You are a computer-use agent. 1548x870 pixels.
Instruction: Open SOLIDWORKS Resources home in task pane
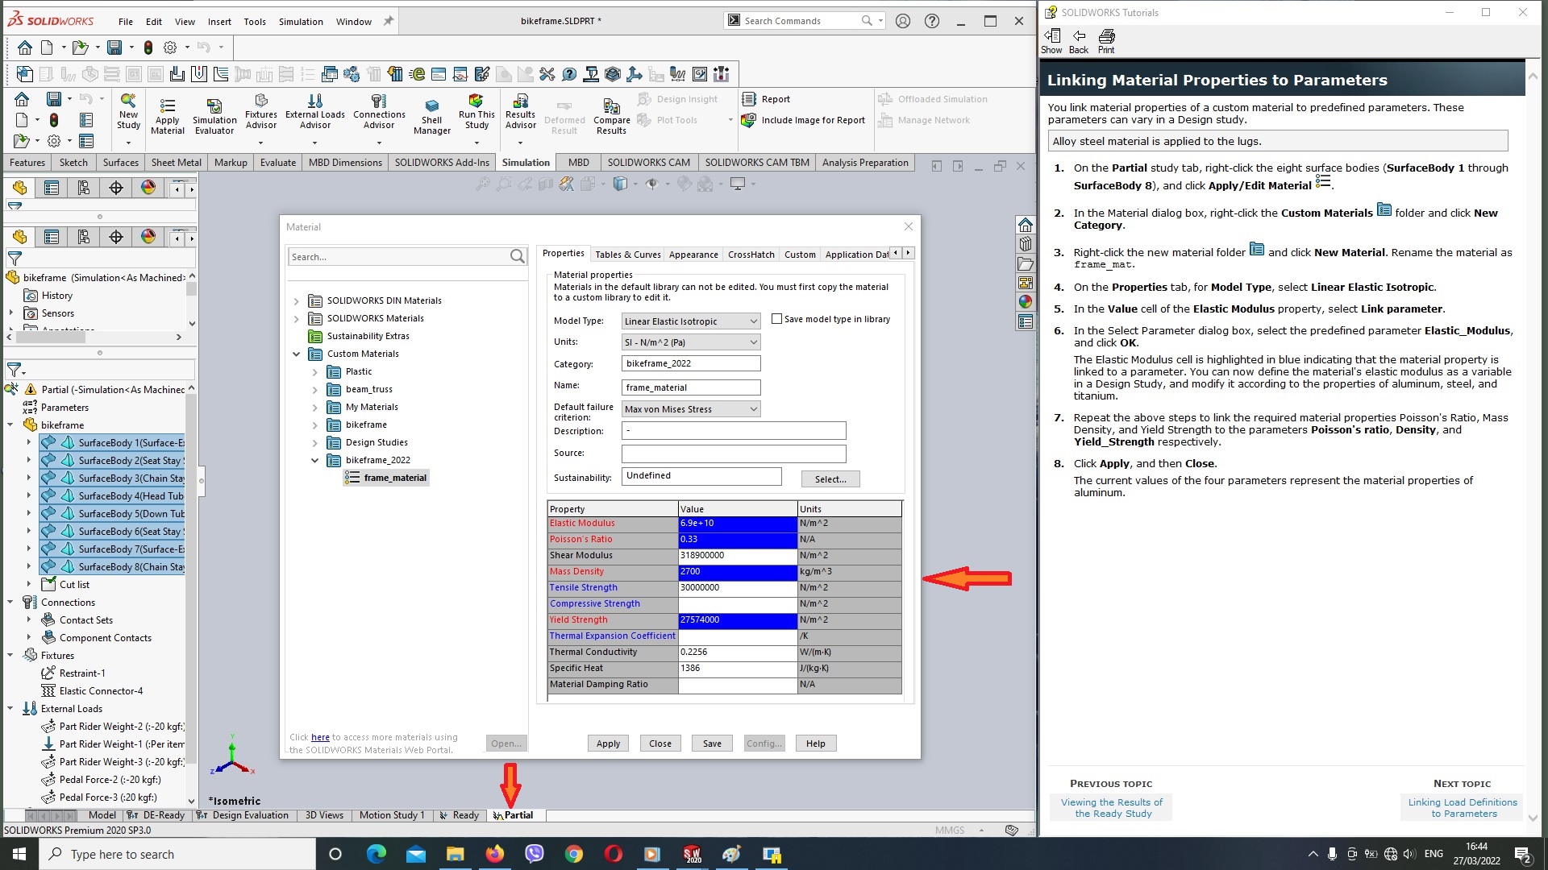(1025, 225)
